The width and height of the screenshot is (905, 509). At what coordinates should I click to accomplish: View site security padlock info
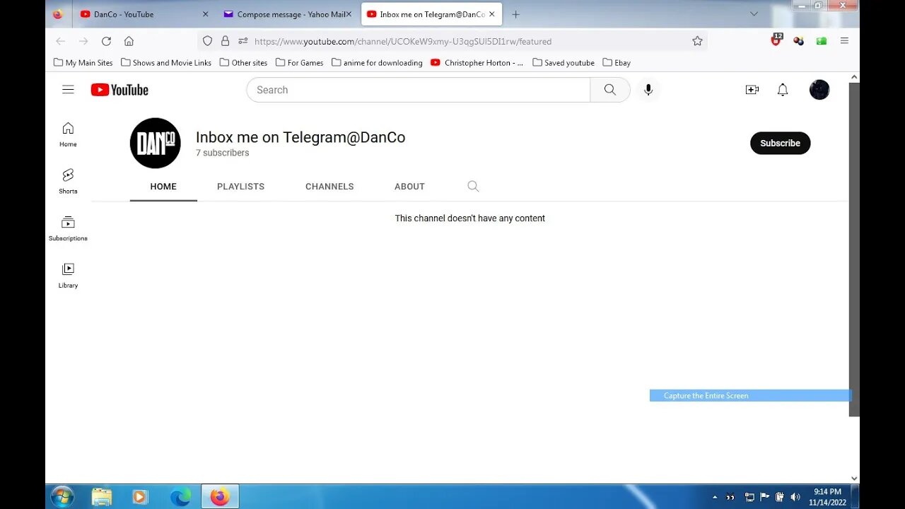[225, 41]
